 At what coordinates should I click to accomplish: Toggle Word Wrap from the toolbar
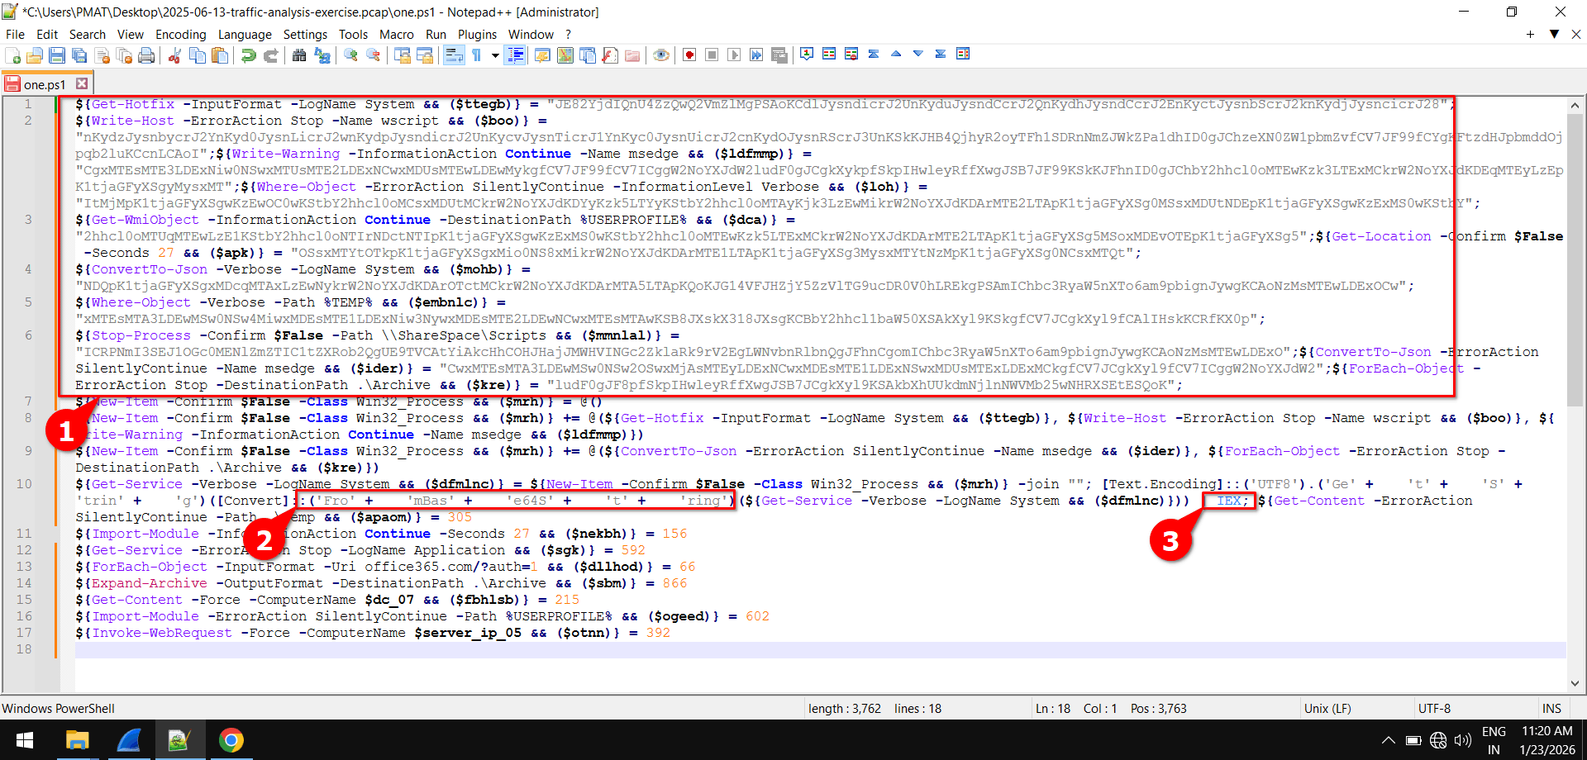click(x=453, y=55)
